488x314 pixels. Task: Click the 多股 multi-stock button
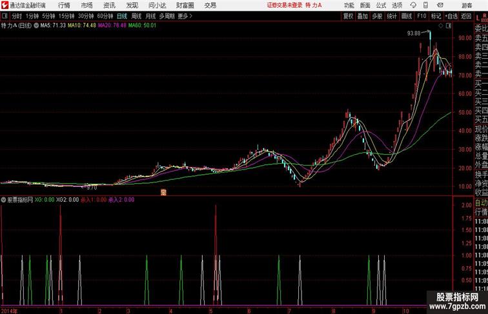pos(377,16)
